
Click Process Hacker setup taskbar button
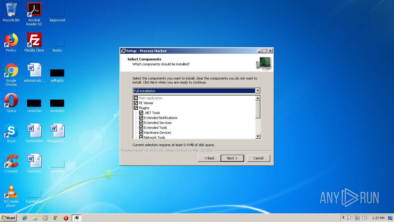click(77, 218)
